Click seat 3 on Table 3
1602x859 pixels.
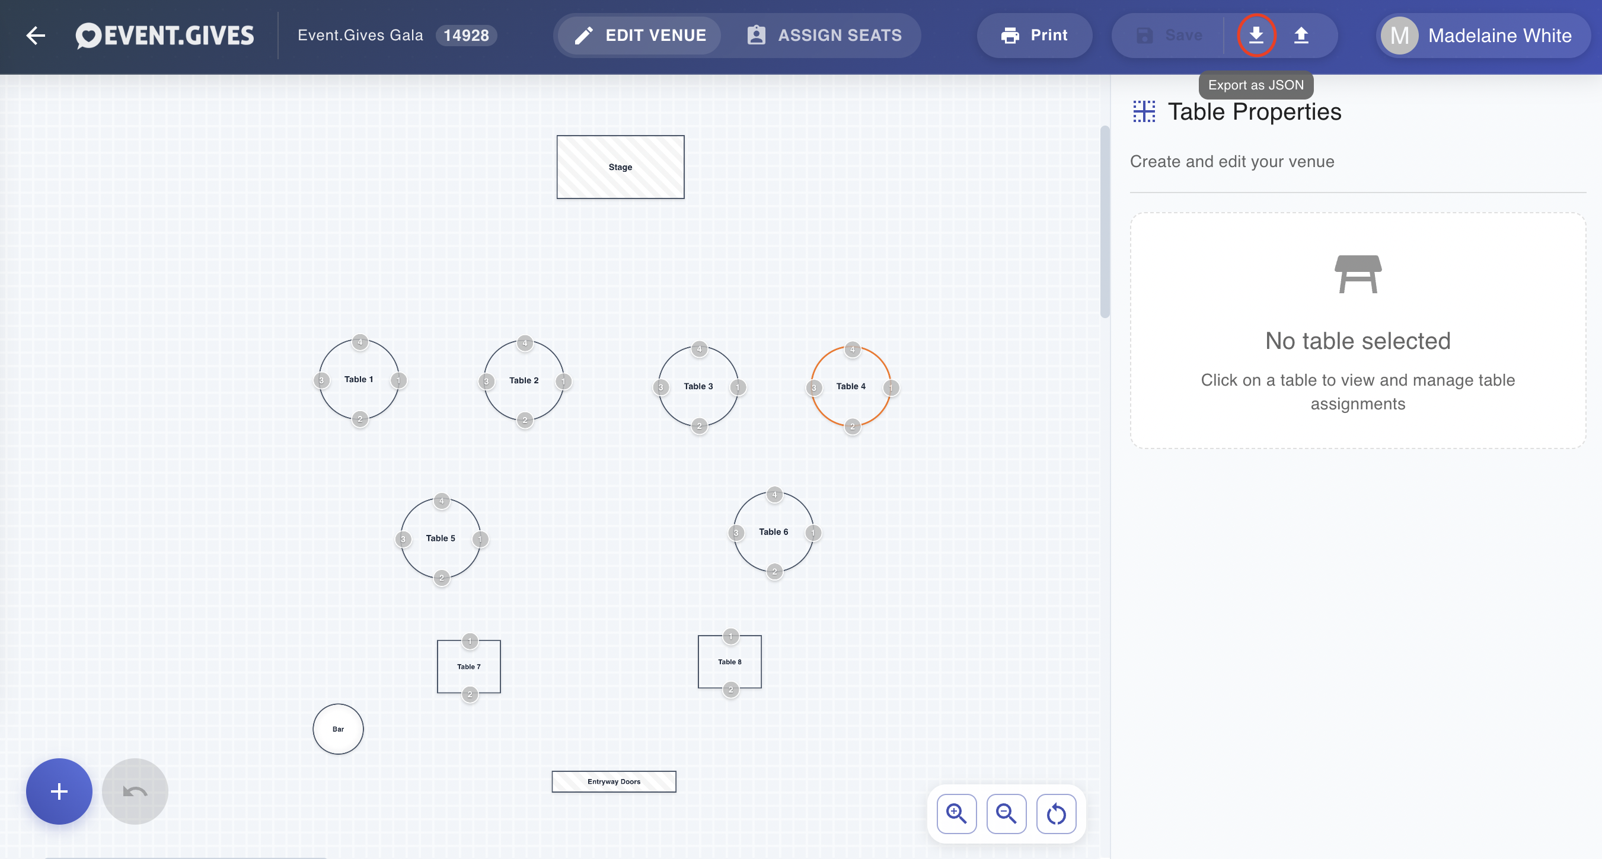[x=661, y=388]
